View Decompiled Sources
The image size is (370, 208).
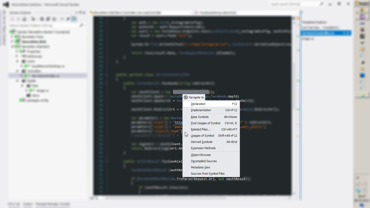(x=204, y=161)
